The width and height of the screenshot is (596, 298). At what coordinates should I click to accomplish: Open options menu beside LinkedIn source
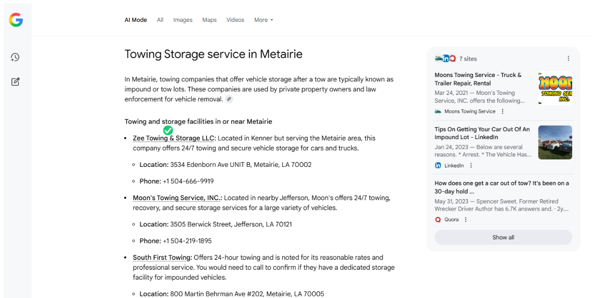coord(471,165)
